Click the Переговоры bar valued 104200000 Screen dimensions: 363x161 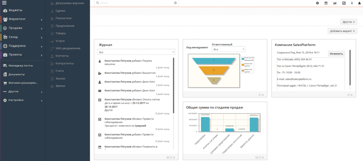[x=205, y=125]
